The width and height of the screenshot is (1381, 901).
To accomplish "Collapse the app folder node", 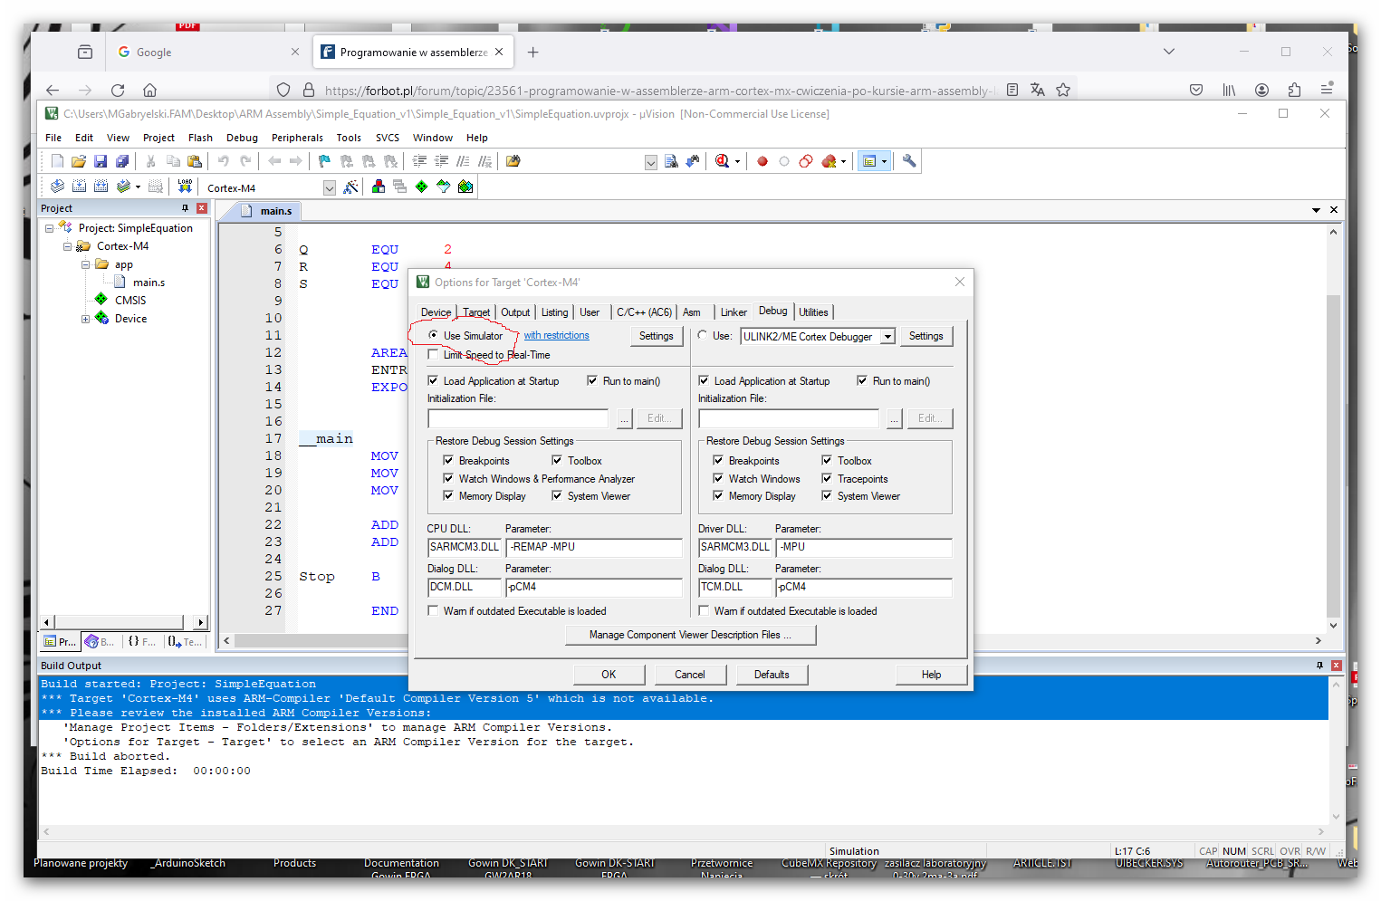I will [x=85, y=264].
